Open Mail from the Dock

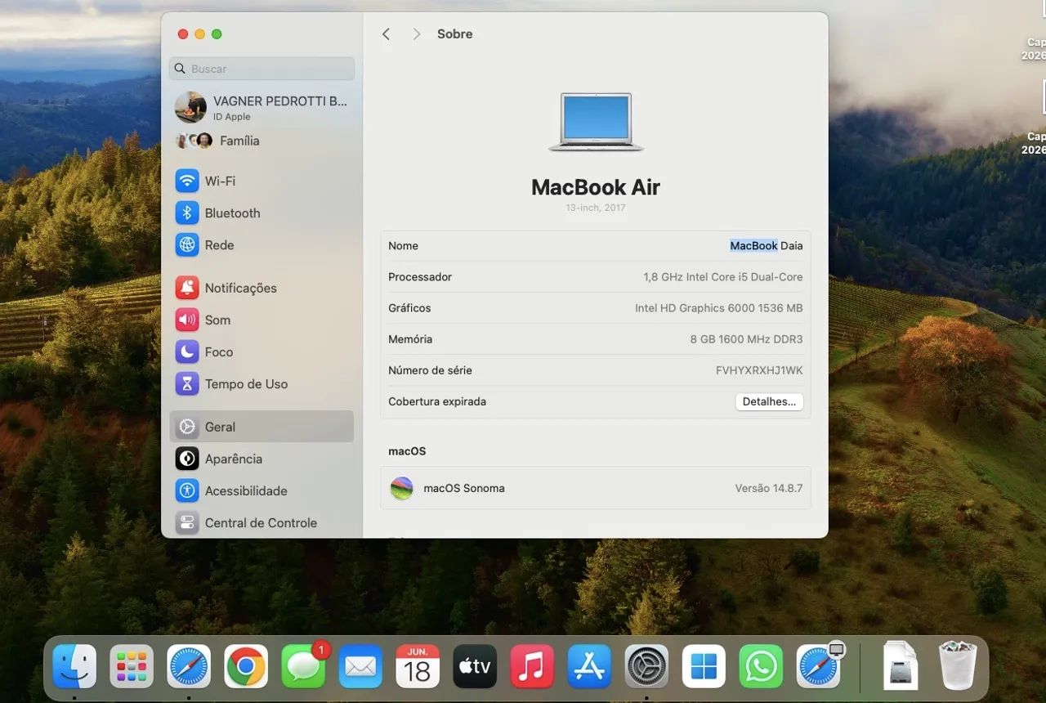(360, 666)
